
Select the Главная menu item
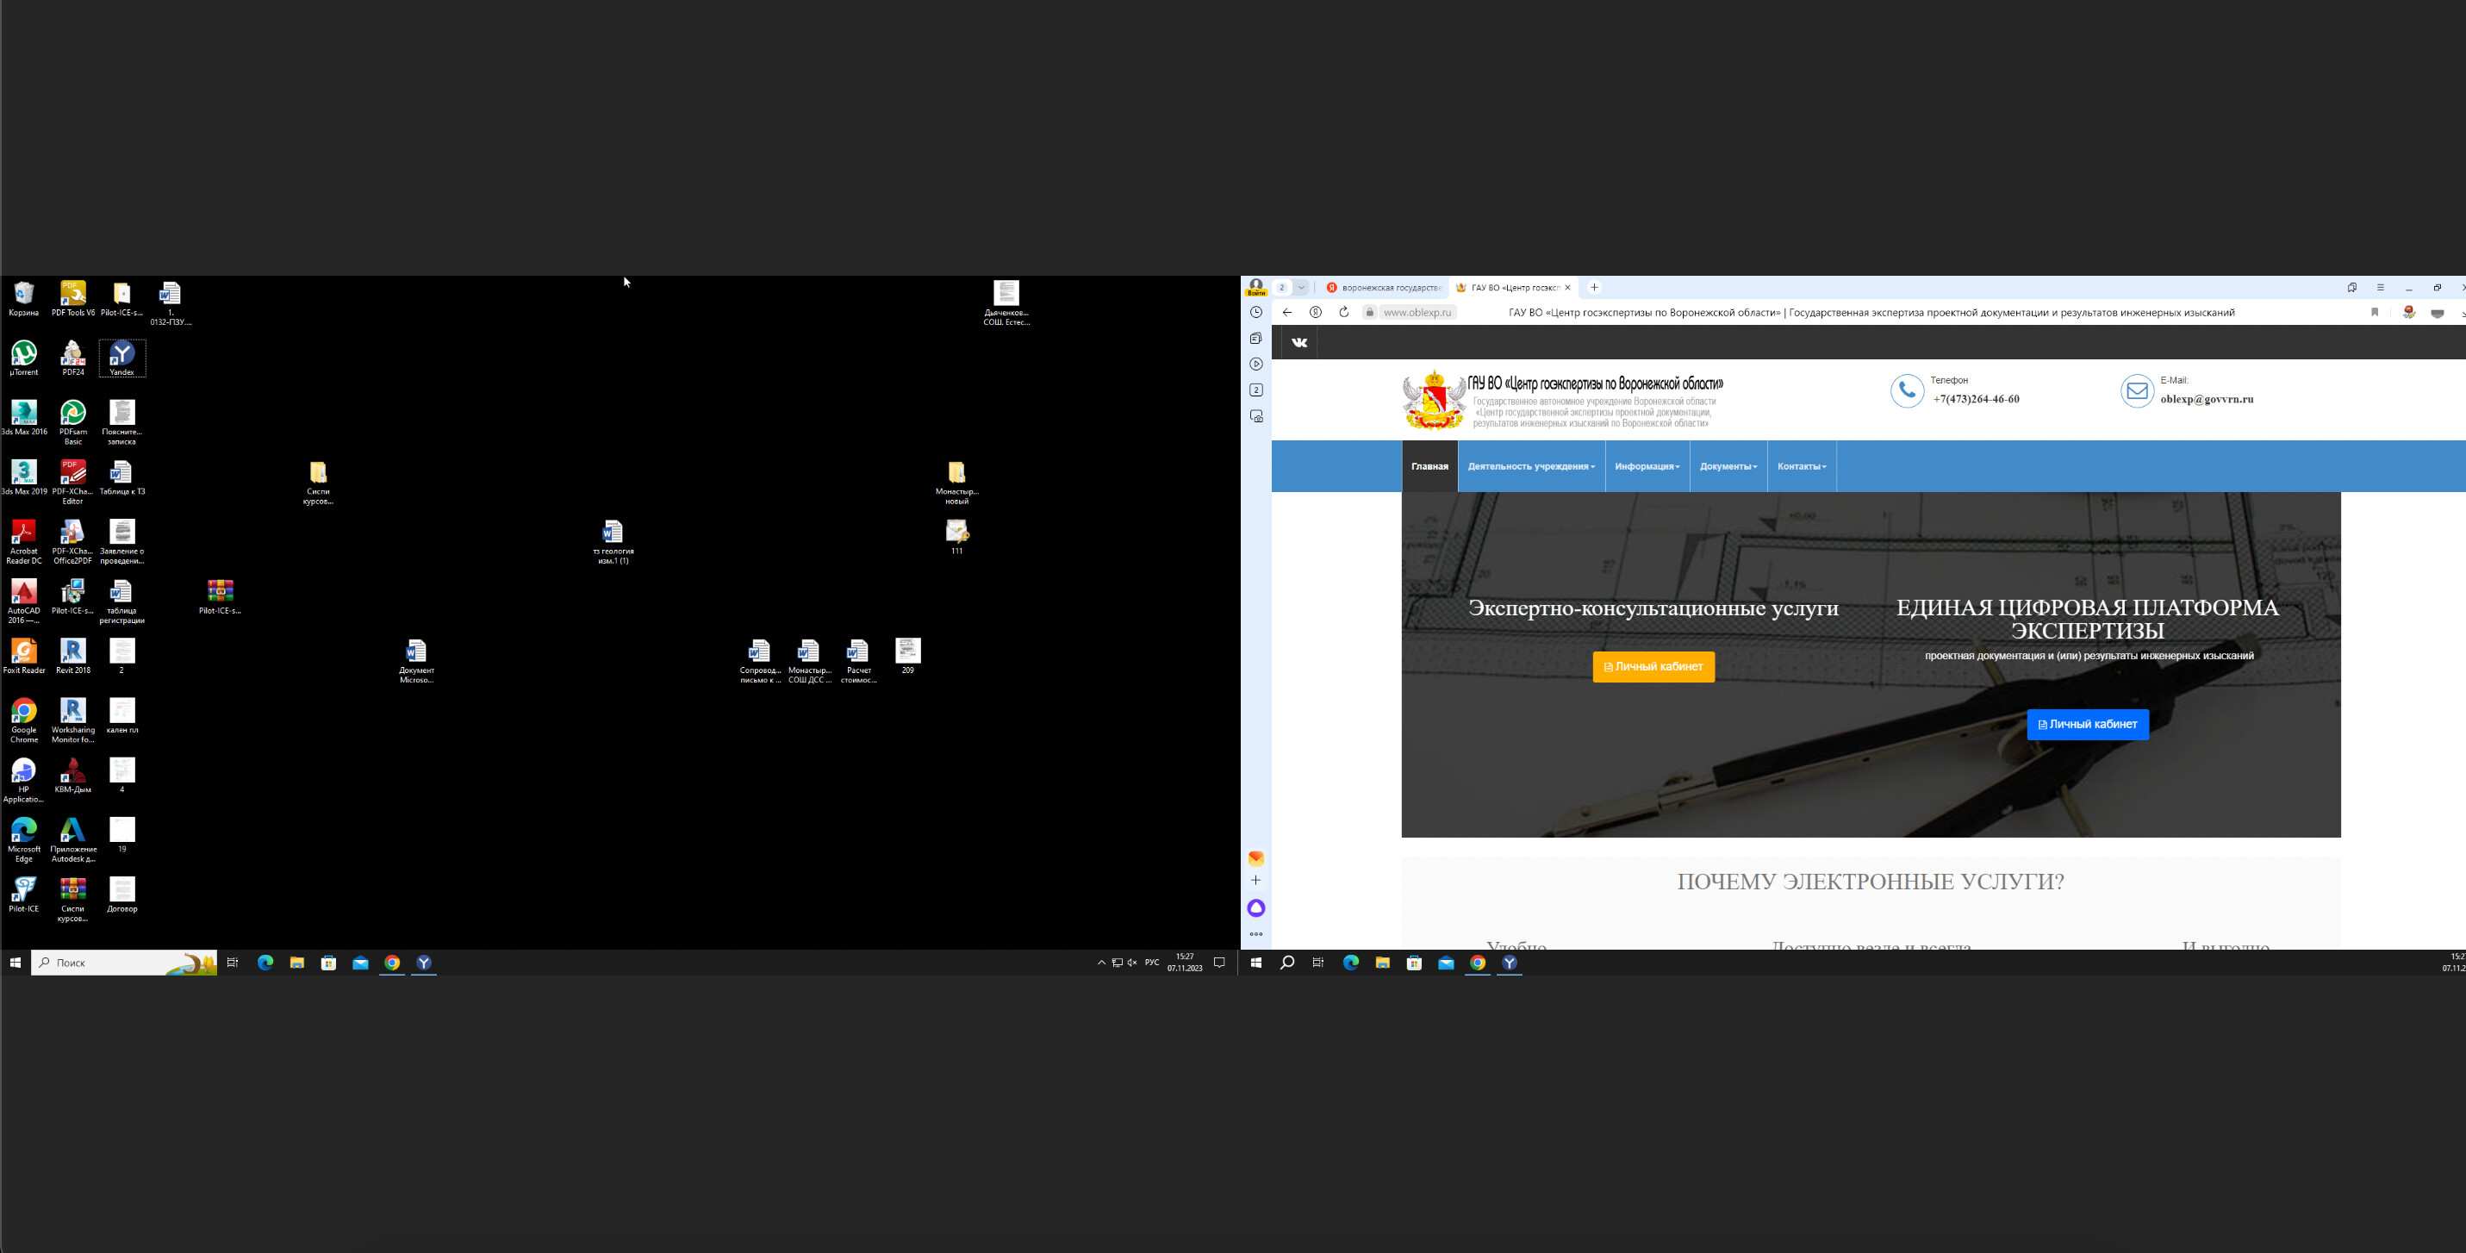pyautogui.click(x=1429, y=466)
